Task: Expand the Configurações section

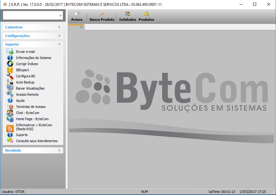Action: pyautogui.click(x=59, y=36)
